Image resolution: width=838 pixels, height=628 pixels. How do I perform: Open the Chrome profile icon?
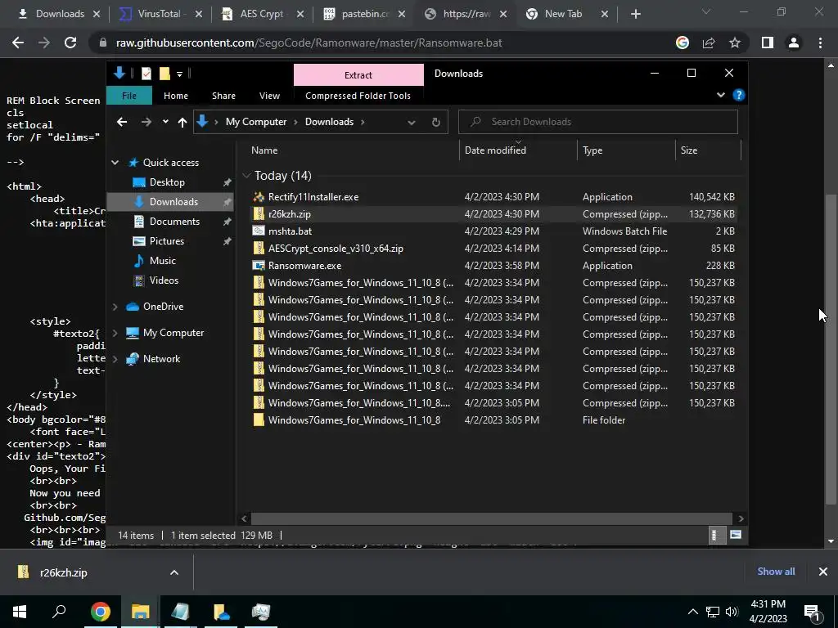coord(794,43)
